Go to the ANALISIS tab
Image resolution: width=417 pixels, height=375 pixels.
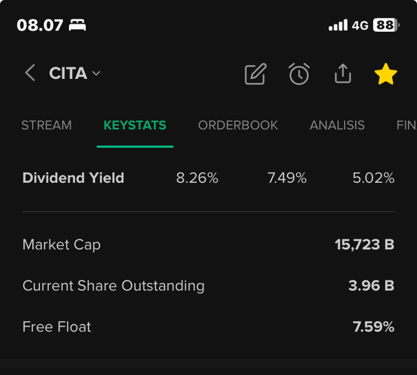click(337, 125)
